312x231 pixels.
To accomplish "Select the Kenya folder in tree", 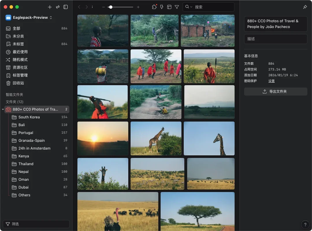I will pyautogui.click(x=24, y=156).
